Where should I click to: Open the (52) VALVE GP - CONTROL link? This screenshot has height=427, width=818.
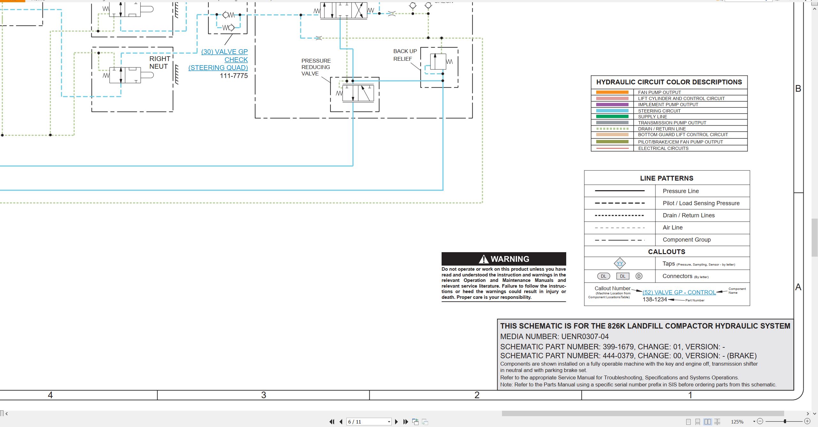click(679, 292)
